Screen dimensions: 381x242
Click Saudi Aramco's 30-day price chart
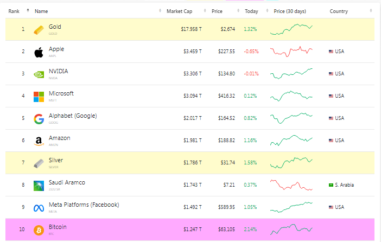(291, 185)
